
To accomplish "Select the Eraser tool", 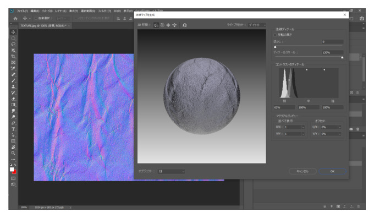I will click(x=13, y=99).
